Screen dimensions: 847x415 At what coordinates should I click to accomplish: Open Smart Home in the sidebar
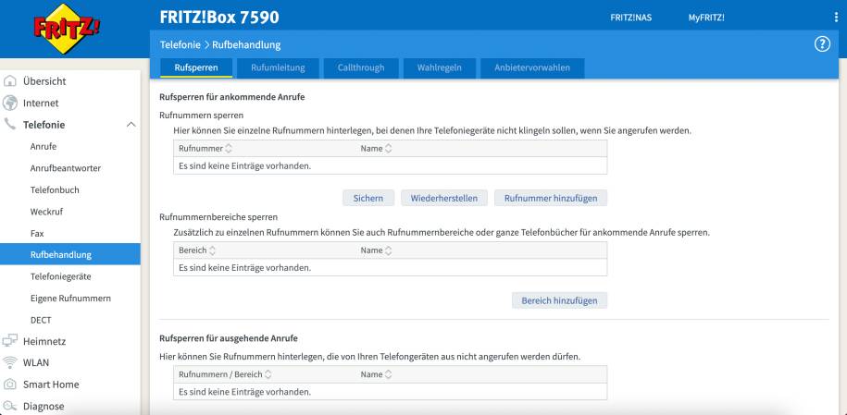(x=51, y=384)
